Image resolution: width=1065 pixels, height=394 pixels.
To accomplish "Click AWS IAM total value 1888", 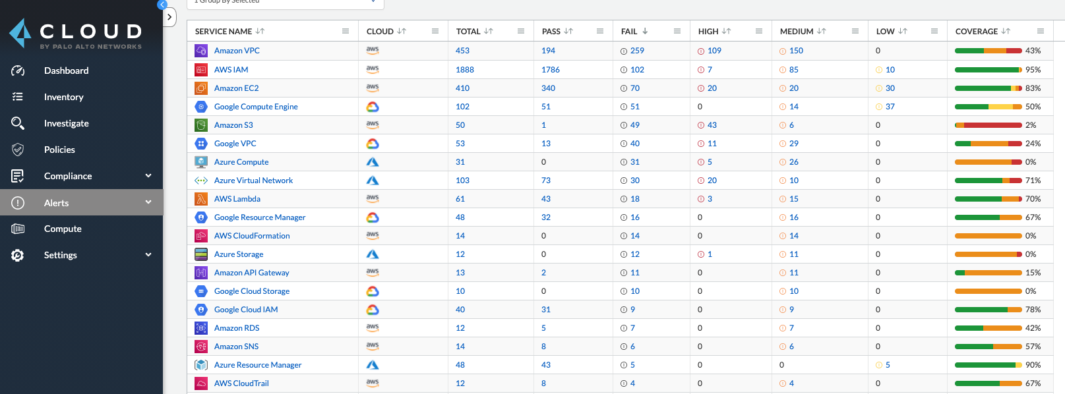I will 465,69.
